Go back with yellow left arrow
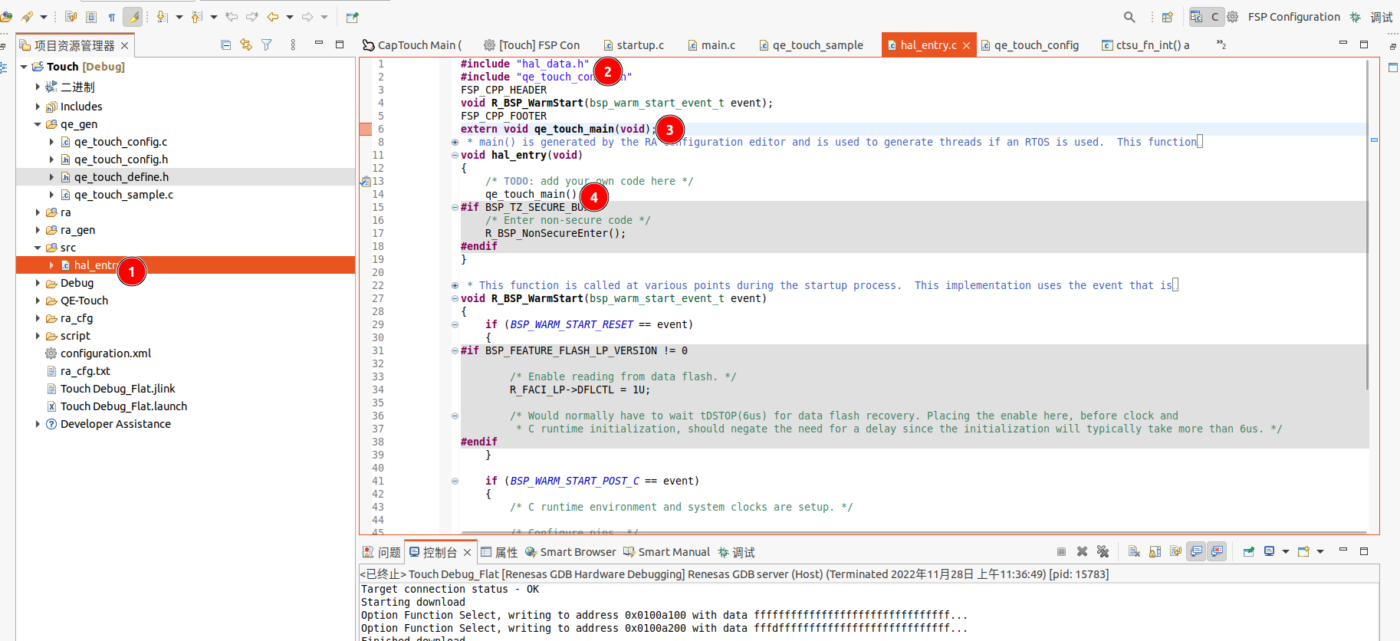 273,17
